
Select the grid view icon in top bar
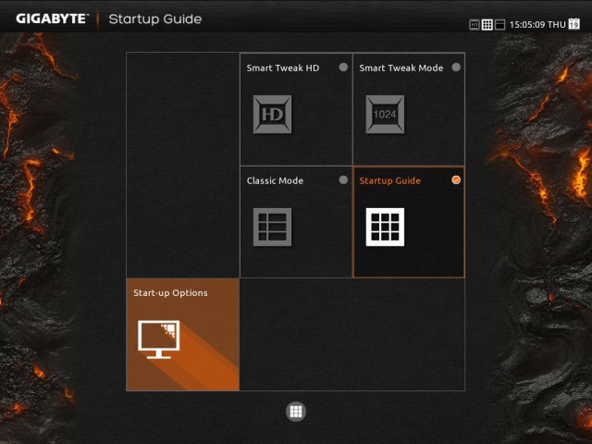pos(487,25)
